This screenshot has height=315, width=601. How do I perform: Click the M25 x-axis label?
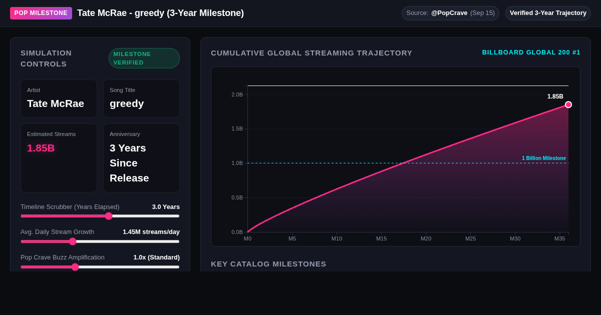[470, 238]
